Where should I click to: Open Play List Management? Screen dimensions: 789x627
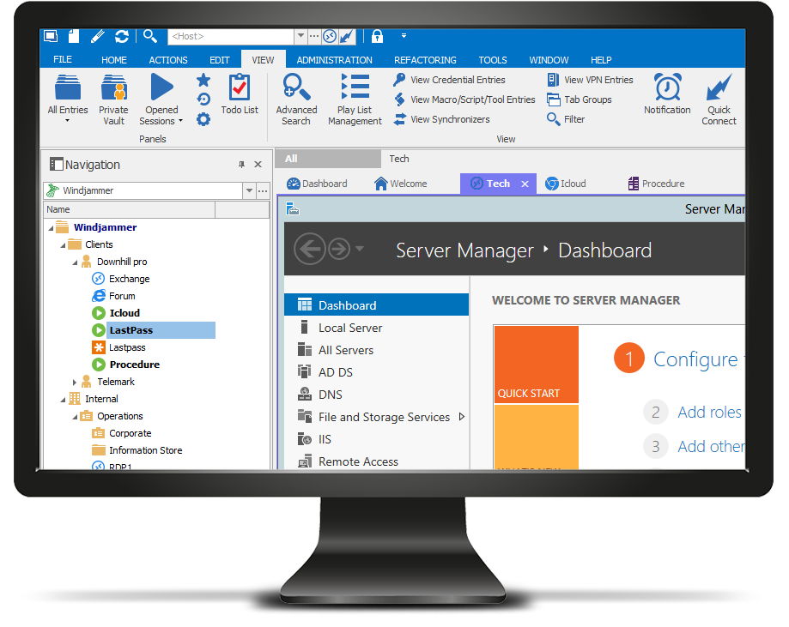tap(355, 99)
